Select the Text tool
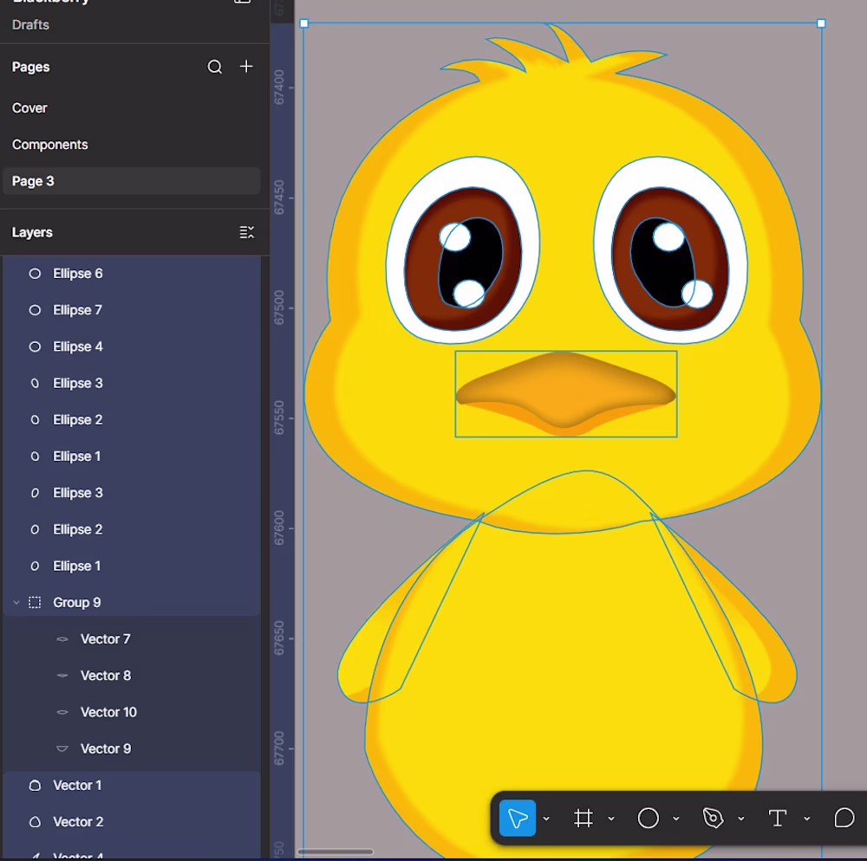 (778, 818)
